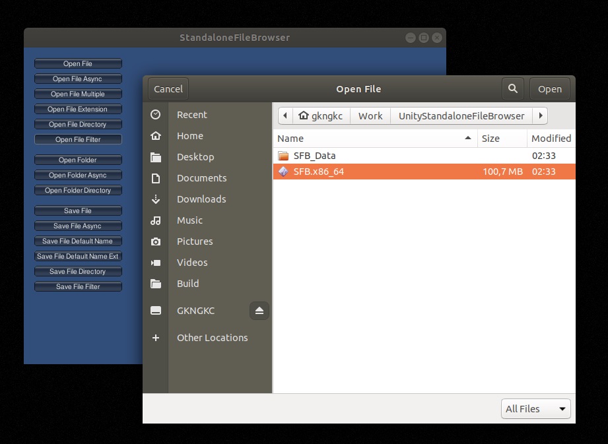Minimize the StandaloneFileBrowser window

[411, 38]
